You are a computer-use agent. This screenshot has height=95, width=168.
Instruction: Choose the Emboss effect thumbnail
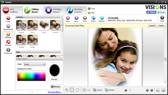coord(21,25)
